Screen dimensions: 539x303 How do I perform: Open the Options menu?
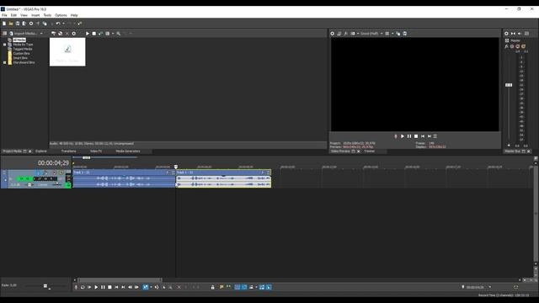tap(61, 15)
